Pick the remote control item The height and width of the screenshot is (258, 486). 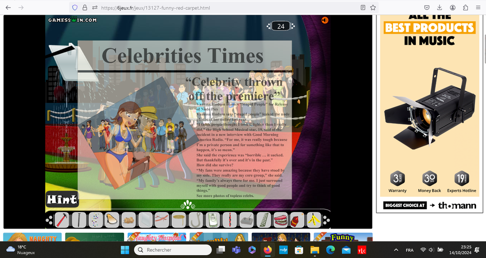click(246, 220)
